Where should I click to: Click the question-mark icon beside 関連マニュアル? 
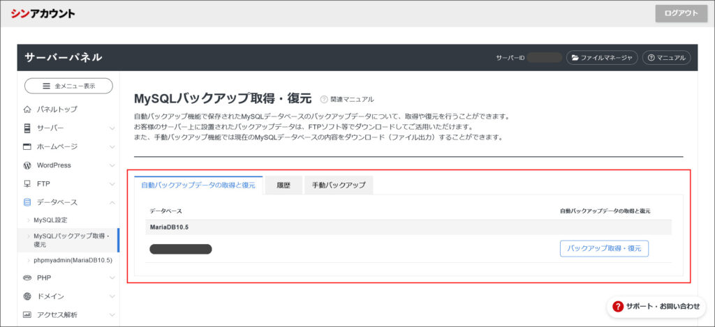(324, 99)
